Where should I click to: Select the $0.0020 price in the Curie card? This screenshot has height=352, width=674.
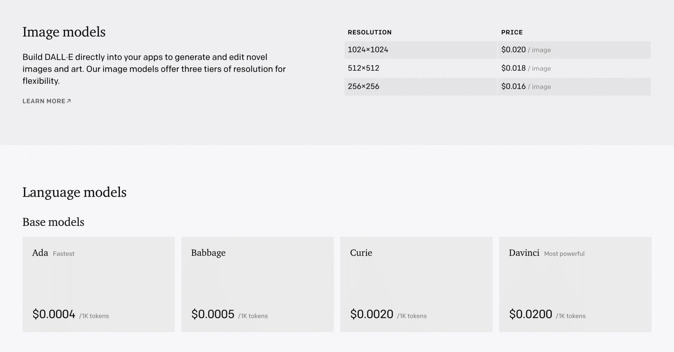(x=372, y=314)
